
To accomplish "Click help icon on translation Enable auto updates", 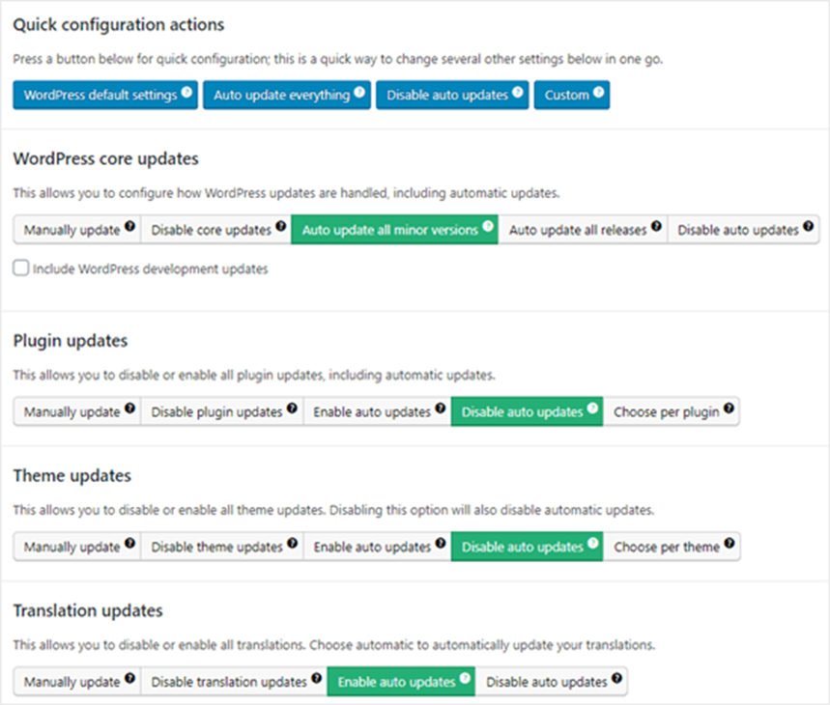I will pyautogui.click(x=465, y=678).
